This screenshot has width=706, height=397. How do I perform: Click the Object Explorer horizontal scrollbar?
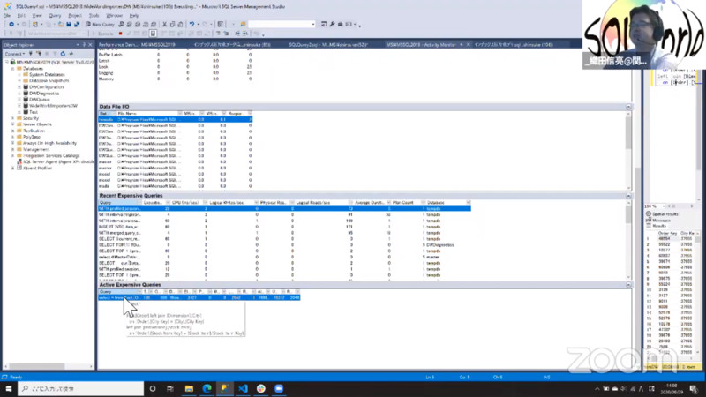[x=49, y=366]
